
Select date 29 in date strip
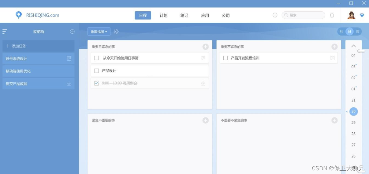point(353,123)
